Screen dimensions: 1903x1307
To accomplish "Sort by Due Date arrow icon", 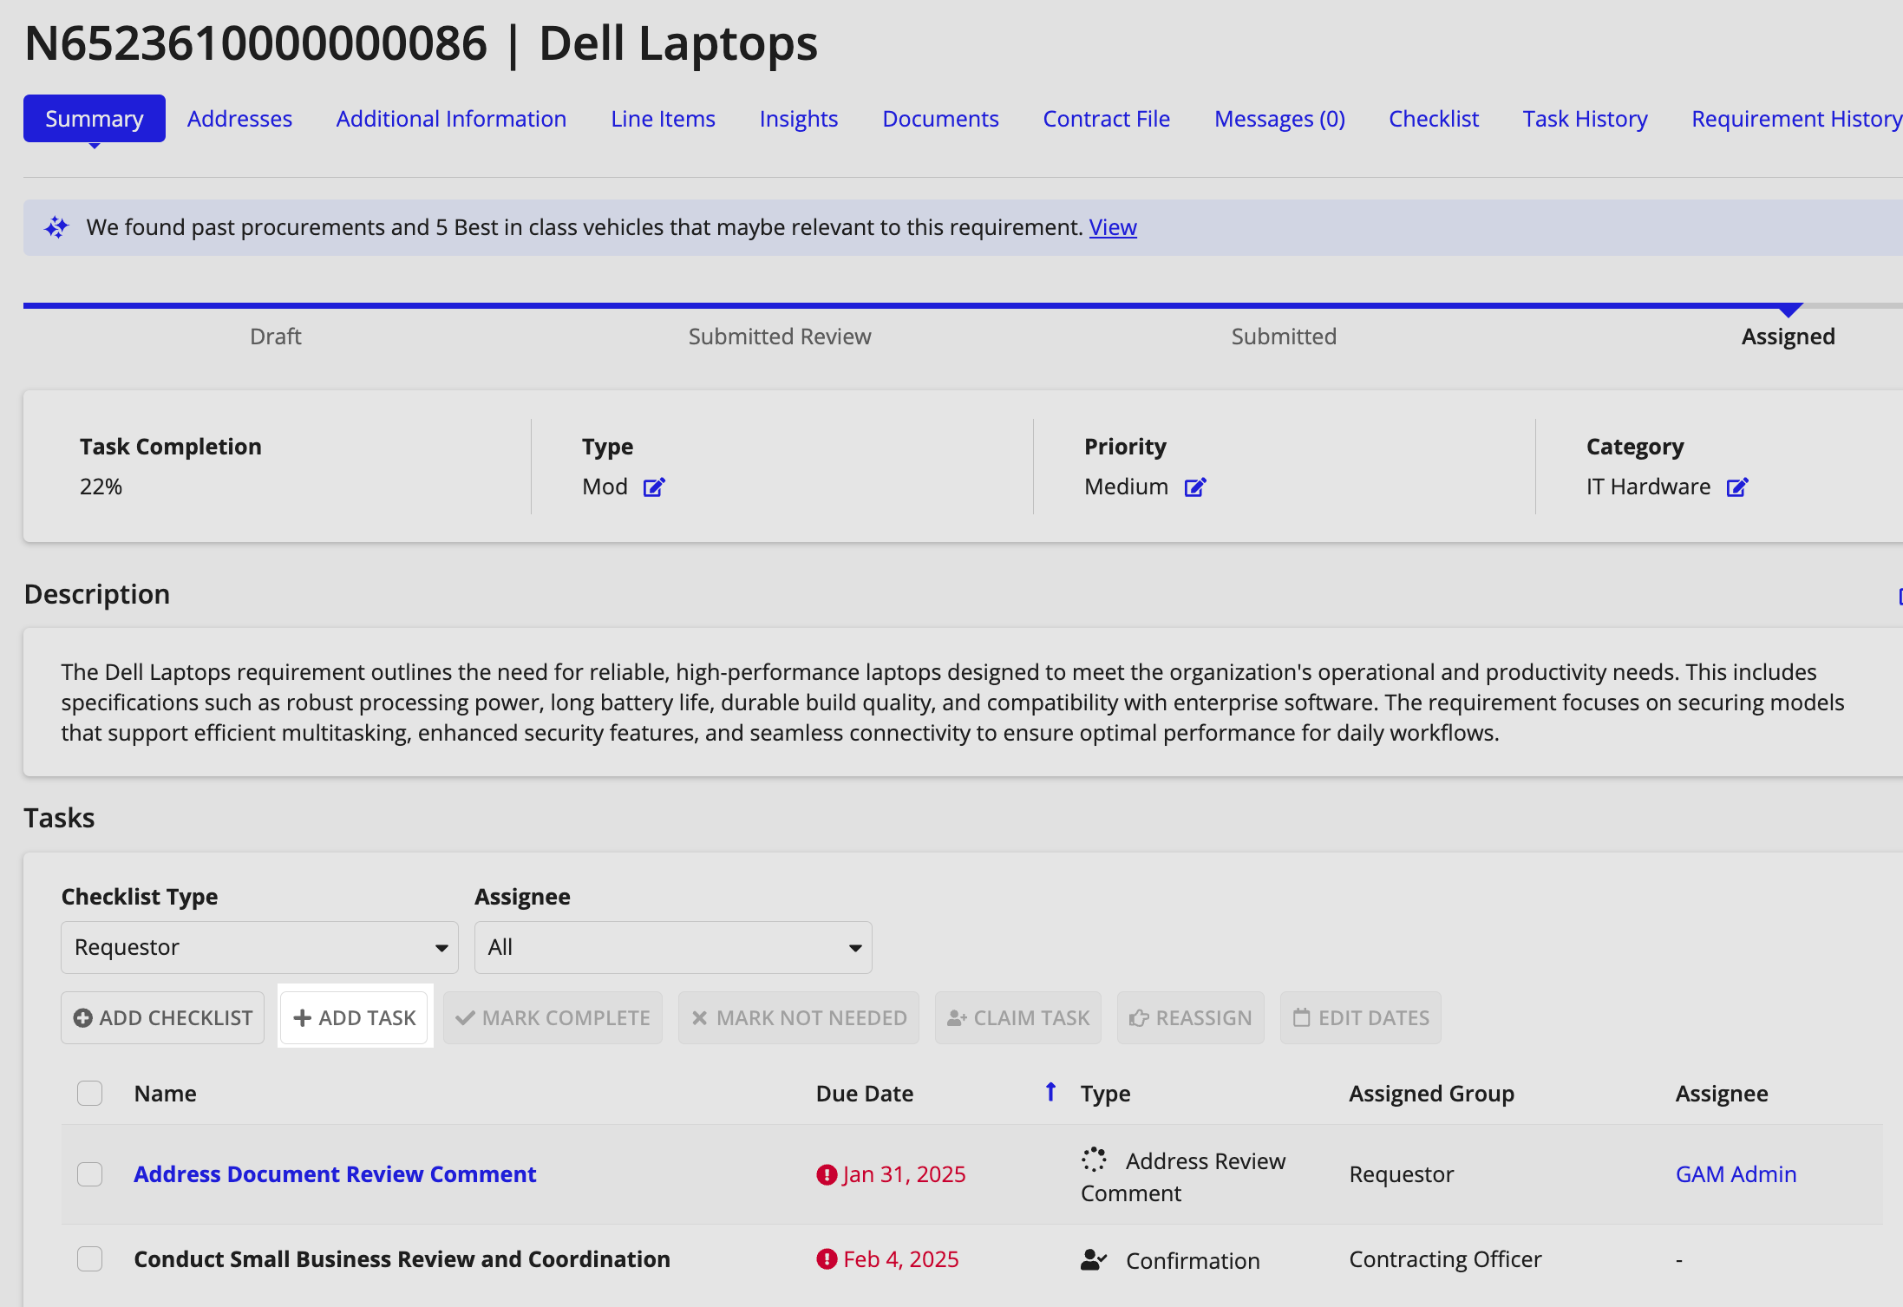I will (x=1050, y=1092).
